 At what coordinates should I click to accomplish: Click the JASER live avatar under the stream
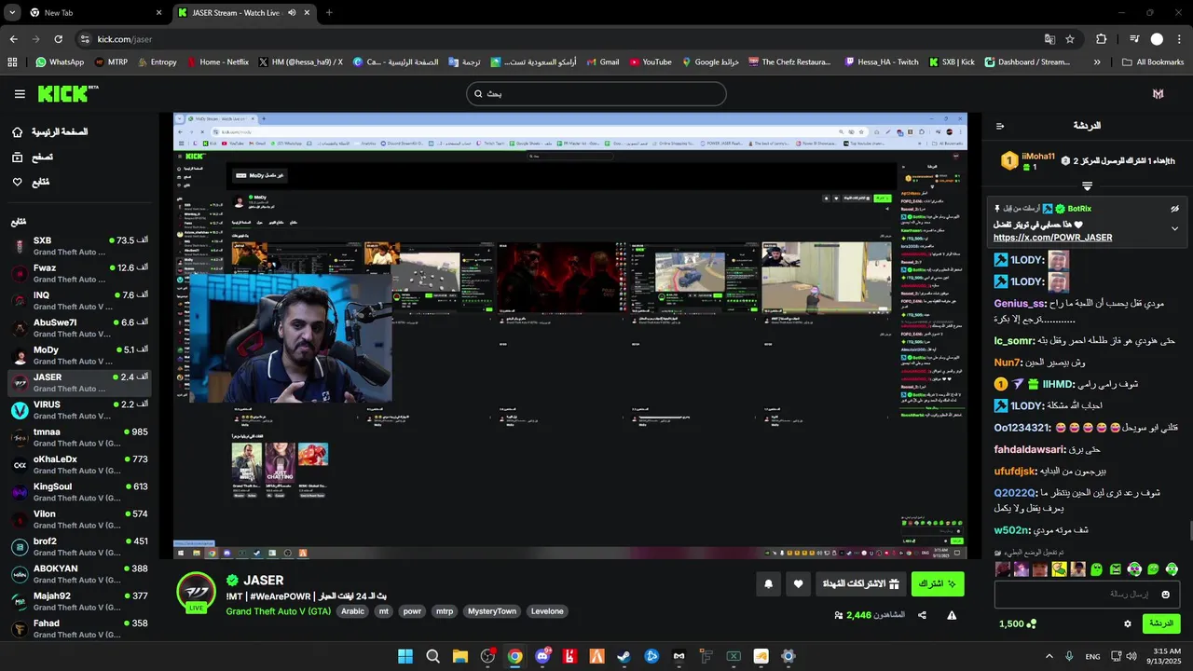pyautogui.click(x=197, y=593)
